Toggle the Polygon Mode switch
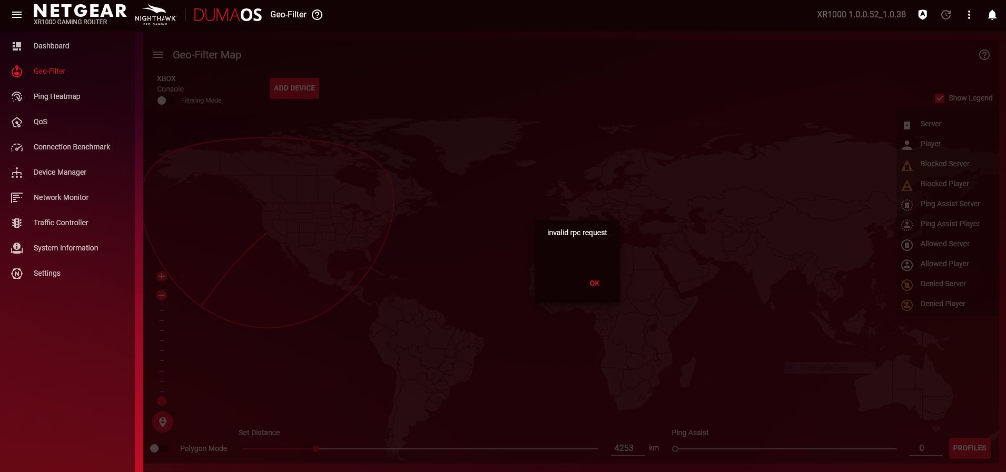The width and height of the screenshot is (1006, 472). (159, 448)
